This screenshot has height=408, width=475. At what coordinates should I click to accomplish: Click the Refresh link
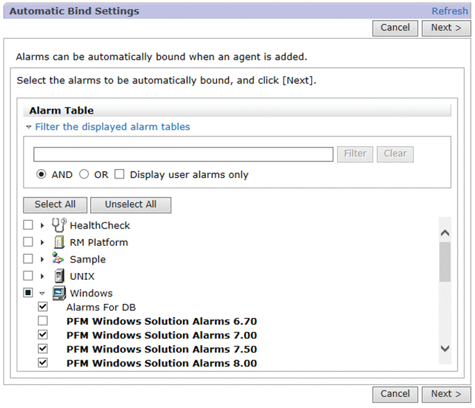pyautogui.click(x=449, y=11)
